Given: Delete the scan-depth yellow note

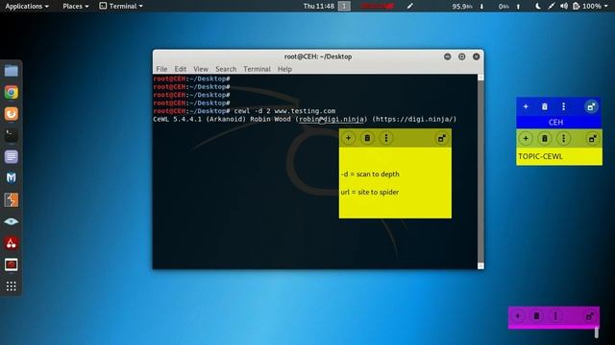Looking at the screenshot, I should pos(367,138).
